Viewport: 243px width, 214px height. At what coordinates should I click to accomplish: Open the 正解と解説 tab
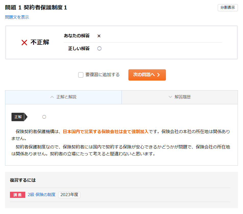click(x=64, y=97)
